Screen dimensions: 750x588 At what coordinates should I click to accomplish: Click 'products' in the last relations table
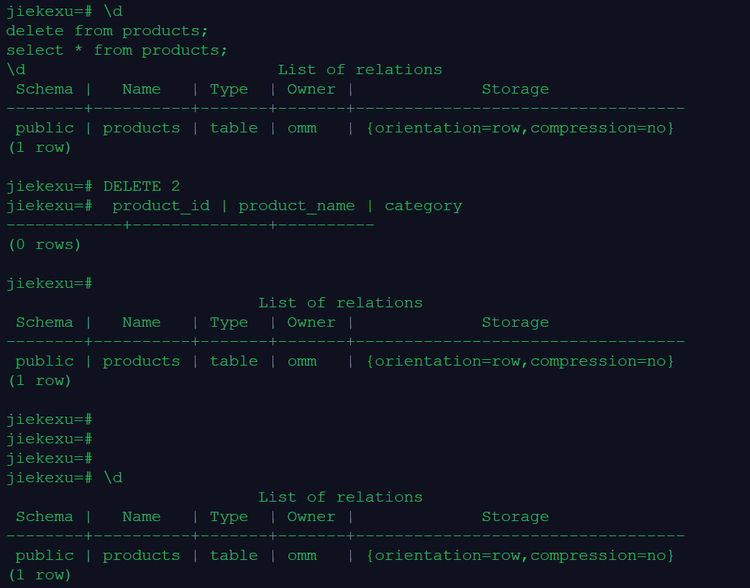(x=142, y=556)
